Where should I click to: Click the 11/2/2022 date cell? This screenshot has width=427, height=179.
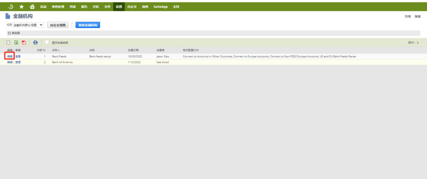[134, 62]
